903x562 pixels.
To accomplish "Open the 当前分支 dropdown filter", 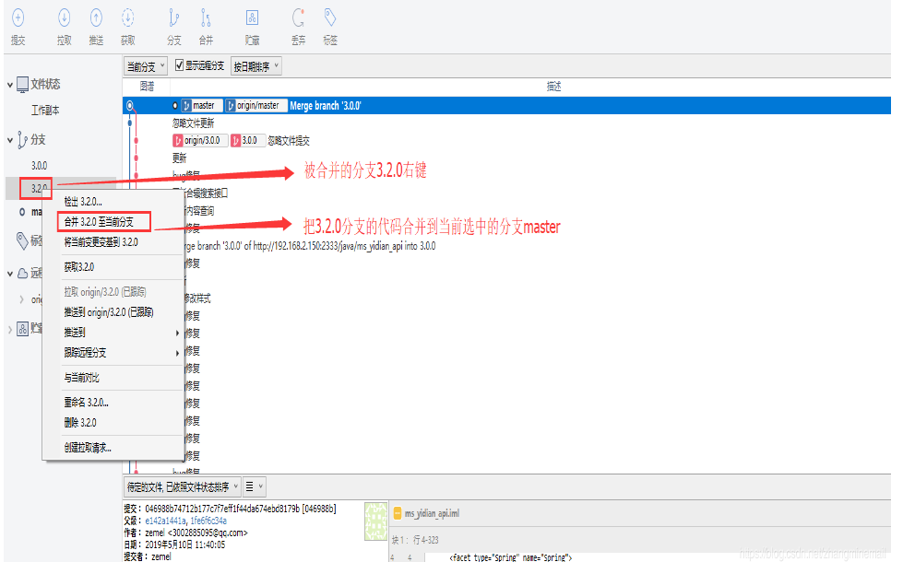I will (x=145, y=65).
